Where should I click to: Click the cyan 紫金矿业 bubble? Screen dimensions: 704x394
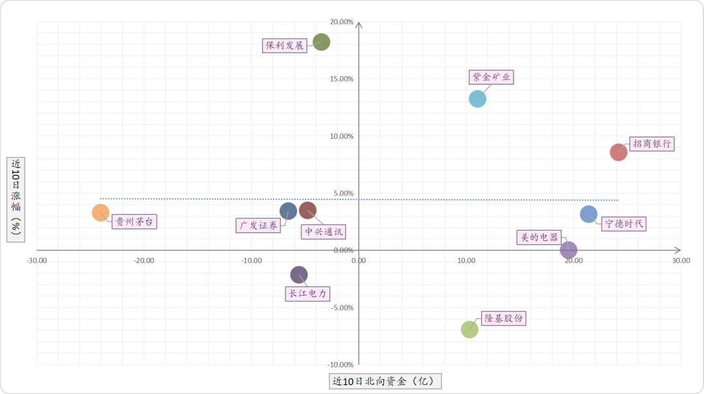coord(477,99)
